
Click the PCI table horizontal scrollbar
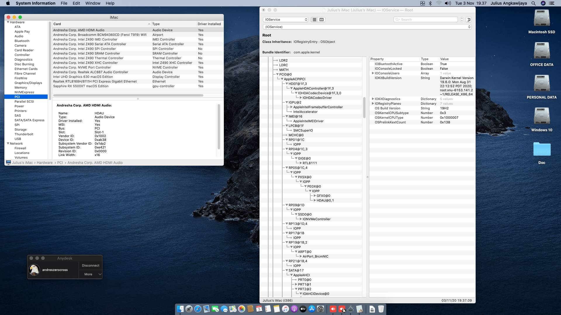(x=128, y=95)
